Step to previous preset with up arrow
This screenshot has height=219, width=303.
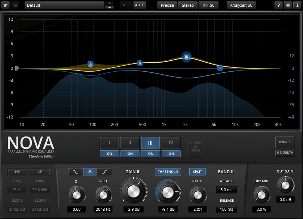[x=110, y=3]
